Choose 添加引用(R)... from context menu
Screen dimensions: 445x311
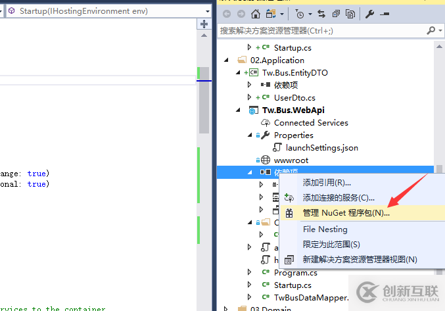click(327, 182)
